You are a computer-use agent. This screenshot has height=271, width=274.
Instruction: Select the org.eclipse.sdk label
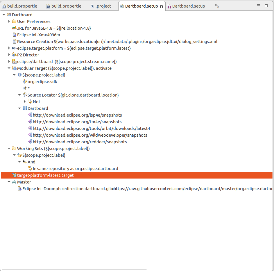pos(42,82)
